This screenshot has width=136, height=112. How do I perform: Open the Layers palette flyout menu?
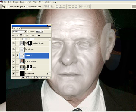[50, 28]
